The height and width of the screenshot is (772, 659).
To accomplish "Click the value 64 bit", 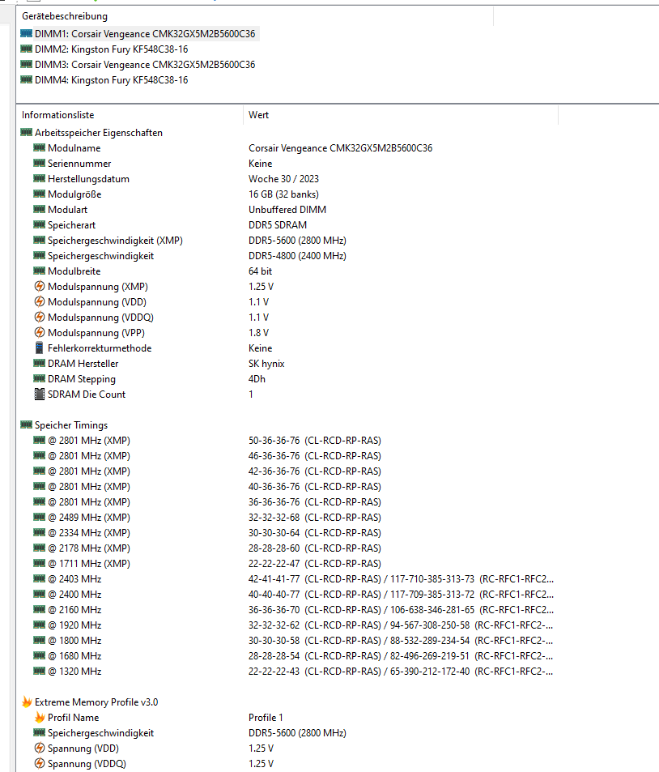I will point(261,271).
